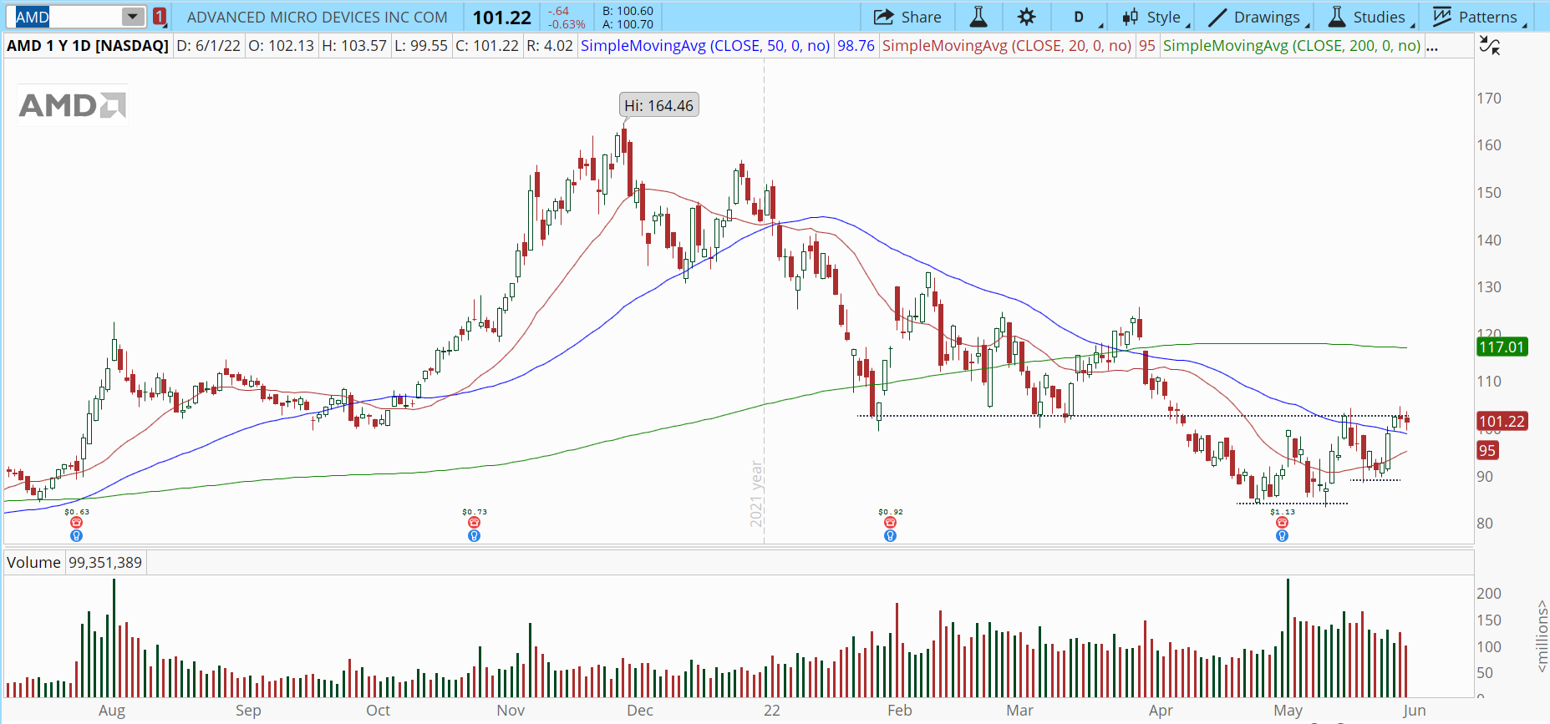
Task: Select the blue lightbulb icon below $1.13
Action: click(x=1282, y=535)
